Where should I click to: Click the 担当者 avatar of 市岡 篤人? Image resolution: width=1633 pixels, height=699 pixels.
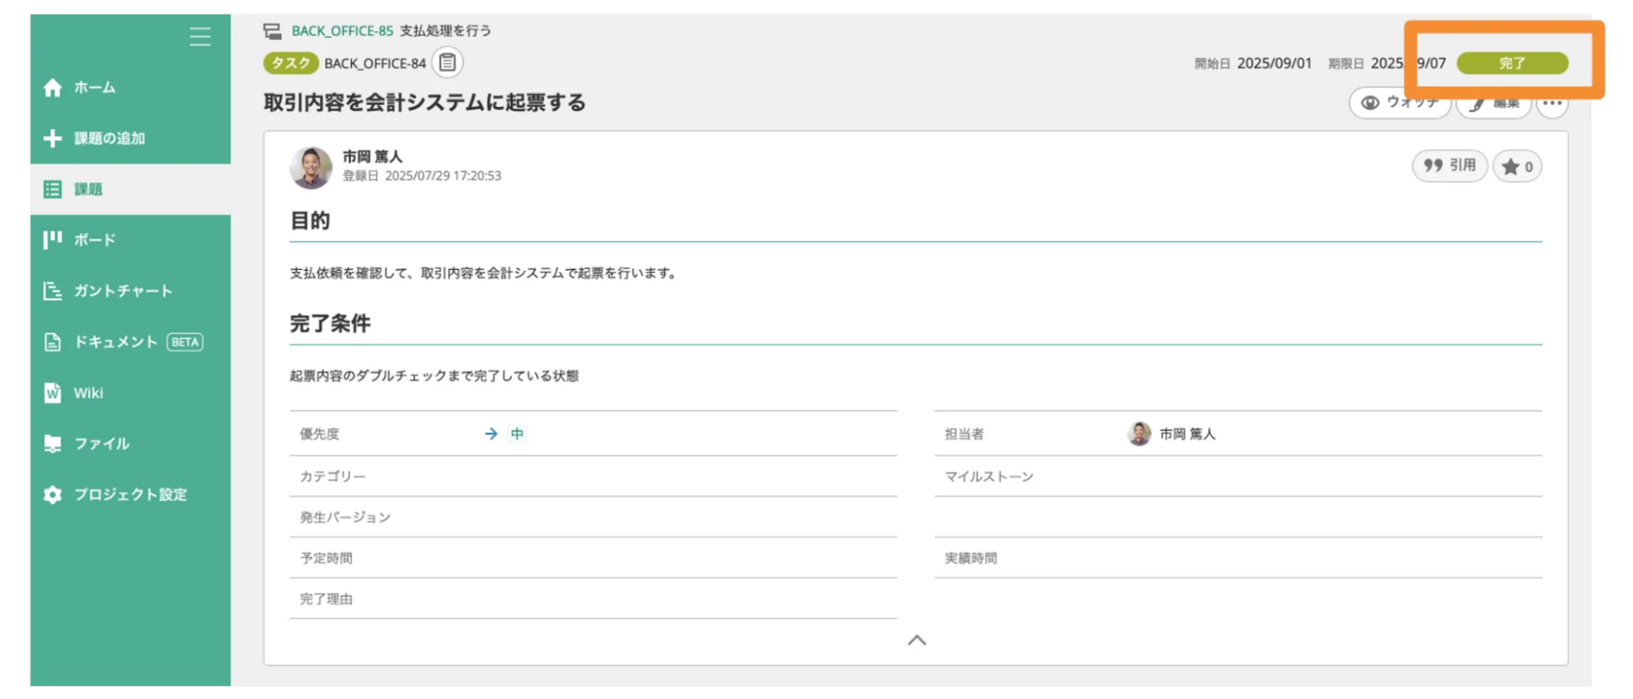[1140, 434]
